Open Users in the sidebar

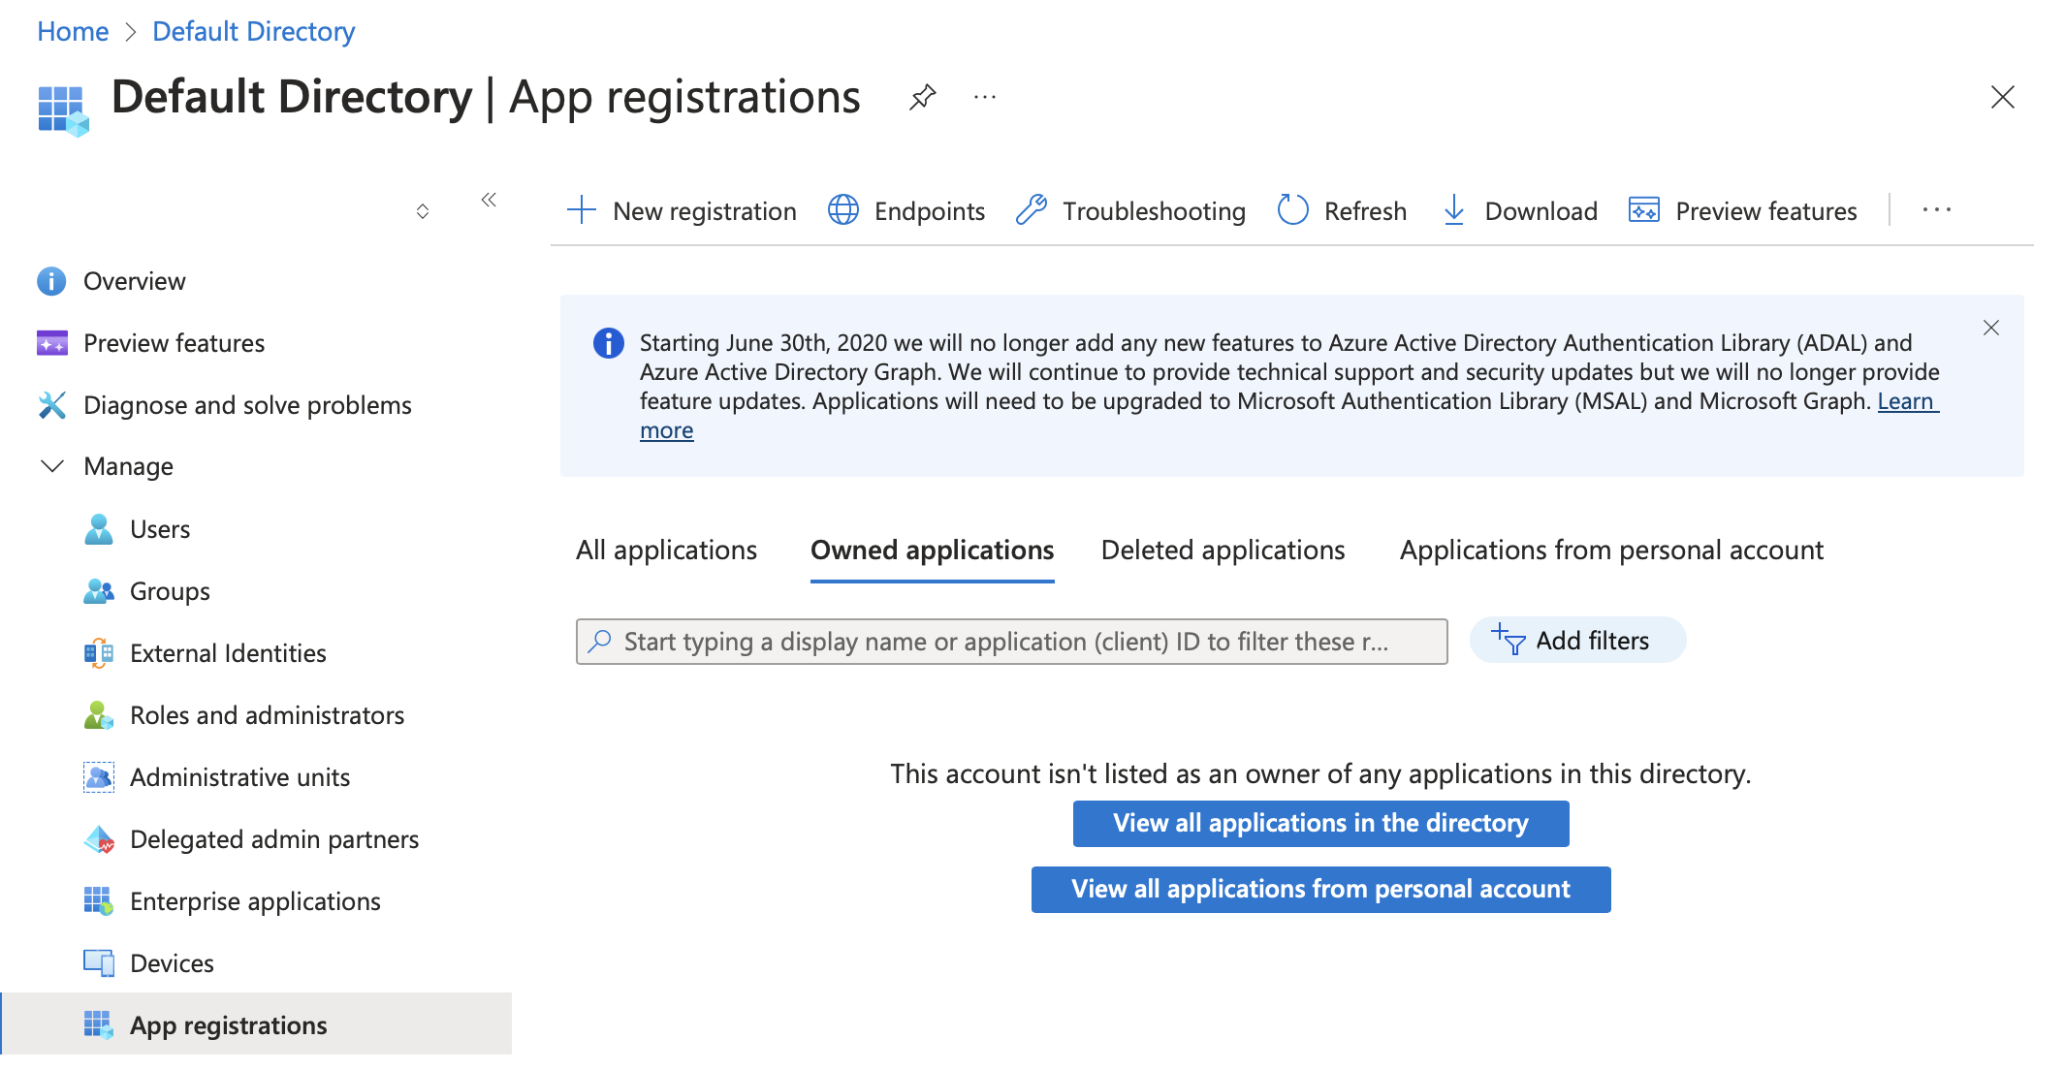point(160,529)
